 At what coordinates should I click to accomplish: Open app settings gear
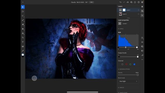(142, 2)
